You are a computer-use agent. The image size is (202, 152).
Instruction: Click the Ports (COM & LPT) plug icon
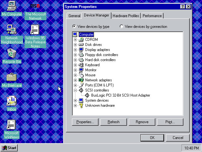81,85
